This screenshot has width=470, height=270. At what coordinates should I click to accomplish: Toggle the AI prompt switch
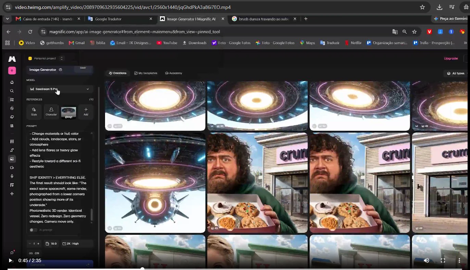[33, 230]
